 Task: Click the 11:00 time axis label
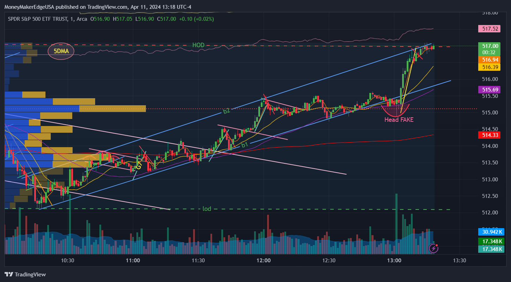click(x=133, y=261)
